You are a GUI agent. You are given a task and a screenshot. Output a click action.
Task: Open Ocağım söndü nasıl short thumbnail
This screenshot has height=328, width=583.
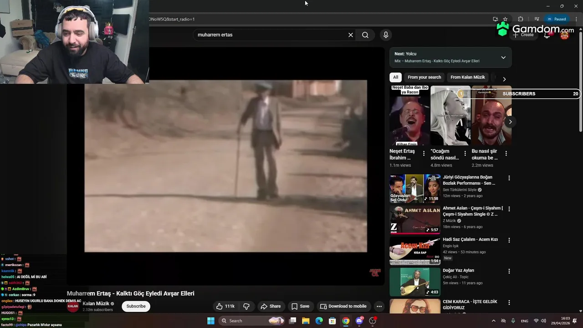[450, 116]
